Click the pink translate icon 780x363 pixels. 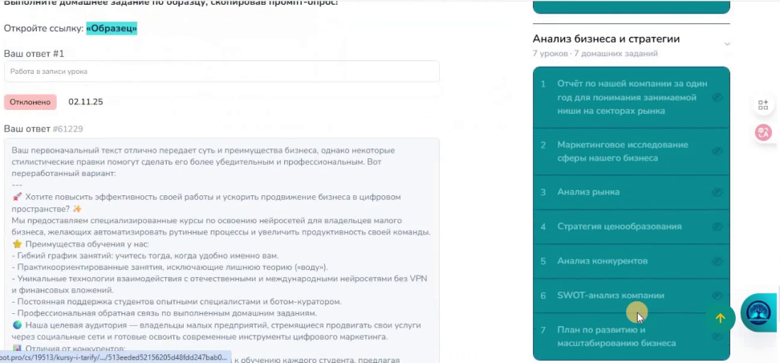tap(763, 133)
